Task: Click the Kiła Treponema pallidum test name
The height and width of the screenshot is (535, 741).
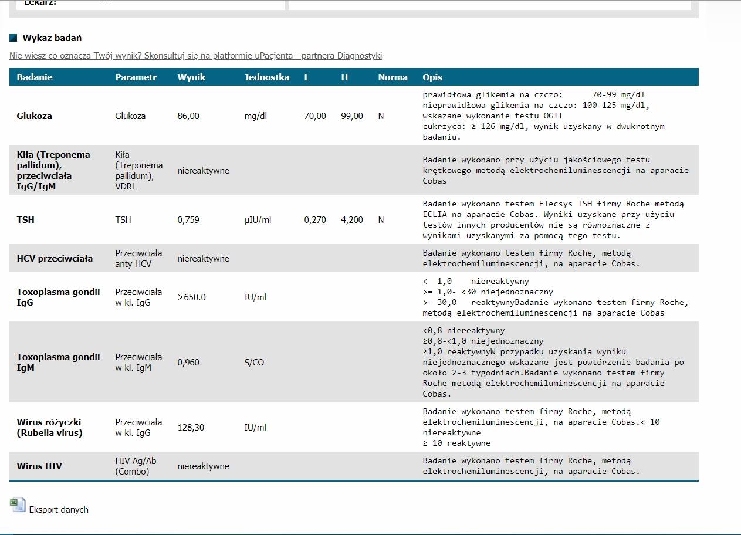Action: 53,171
